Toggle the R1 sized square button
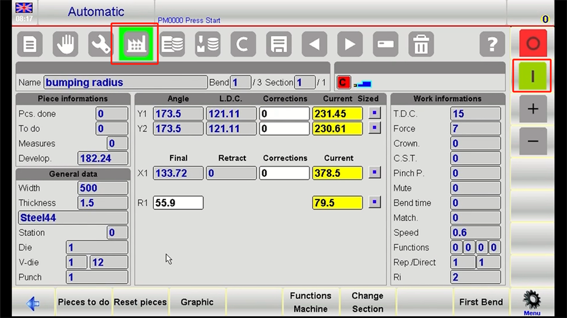The image size is (567, 318). [374, 202]
